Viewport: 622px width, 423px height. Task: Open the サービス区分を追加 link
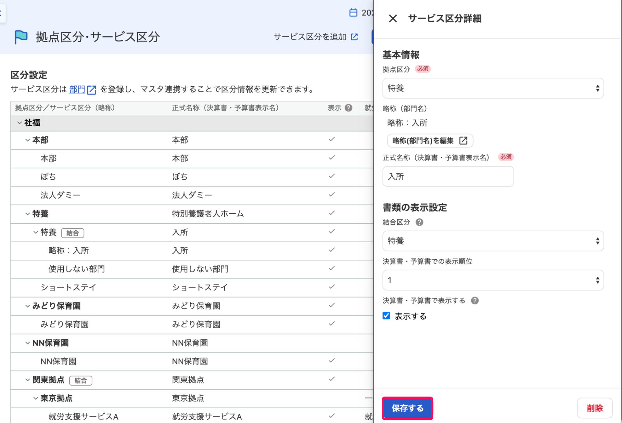pos(316,37)
